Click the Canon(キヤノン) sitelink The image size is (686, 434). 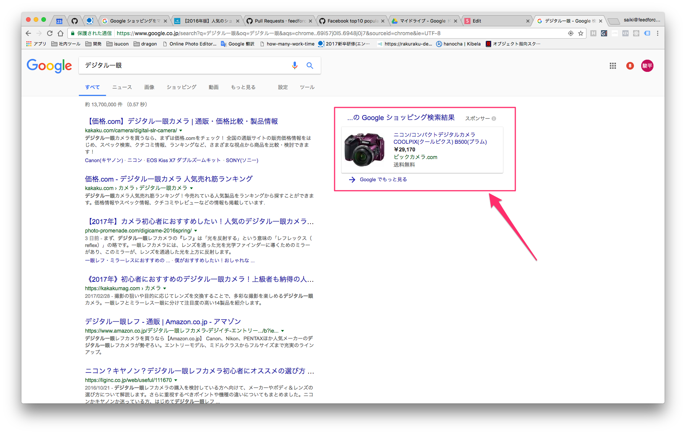(x=104, y=161)
